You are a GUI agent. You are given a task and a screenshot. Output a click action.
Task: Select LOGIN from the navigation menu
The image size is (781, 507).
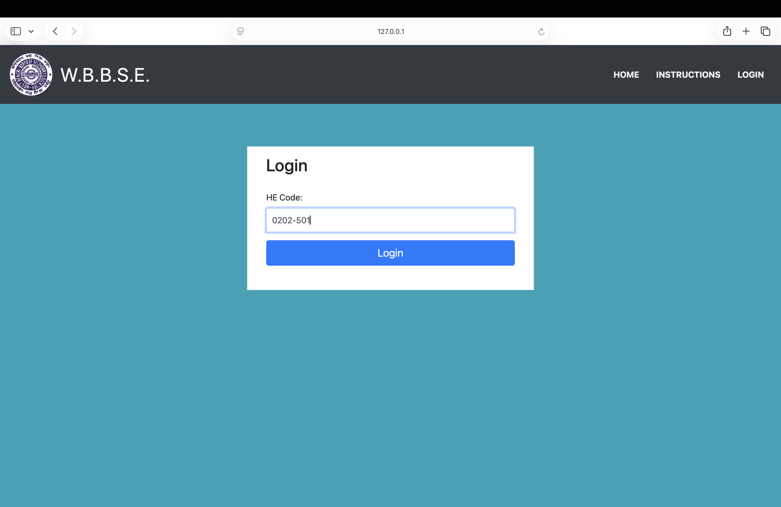point(750,74)
